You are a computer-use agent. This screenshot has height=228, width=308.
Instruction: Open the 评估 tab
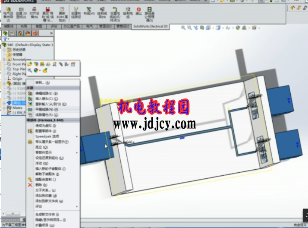tap(54, 26)
